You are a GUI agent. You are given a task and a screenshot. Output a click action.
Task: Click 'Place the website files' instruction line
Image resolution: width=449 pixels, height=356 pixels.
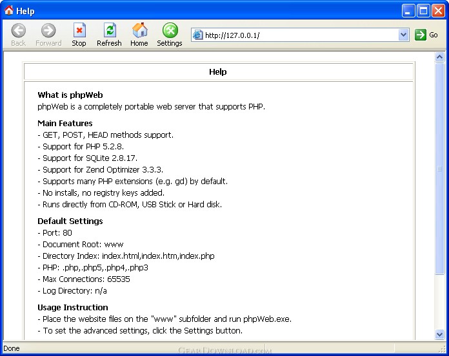click(165, 319)
